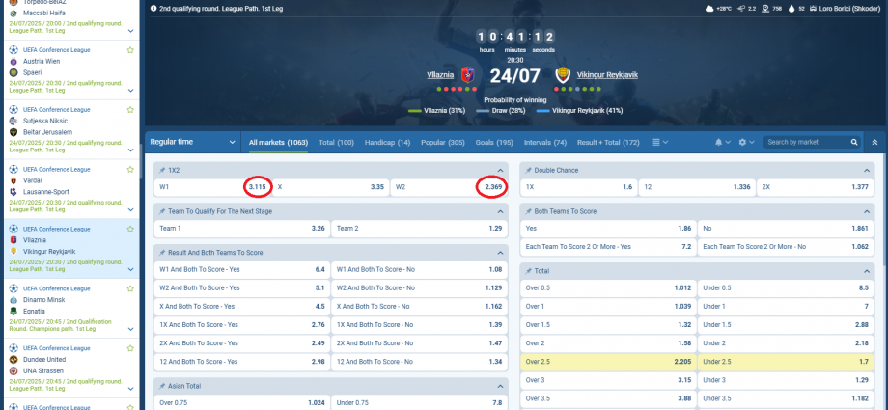Screen dimensions: 888x410
Task: Pin the Both Teams To Score market
Action: pos(529,212)
